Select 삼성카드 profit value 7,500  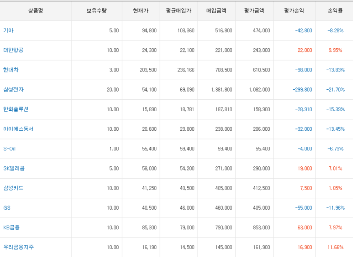coord(306,188)
